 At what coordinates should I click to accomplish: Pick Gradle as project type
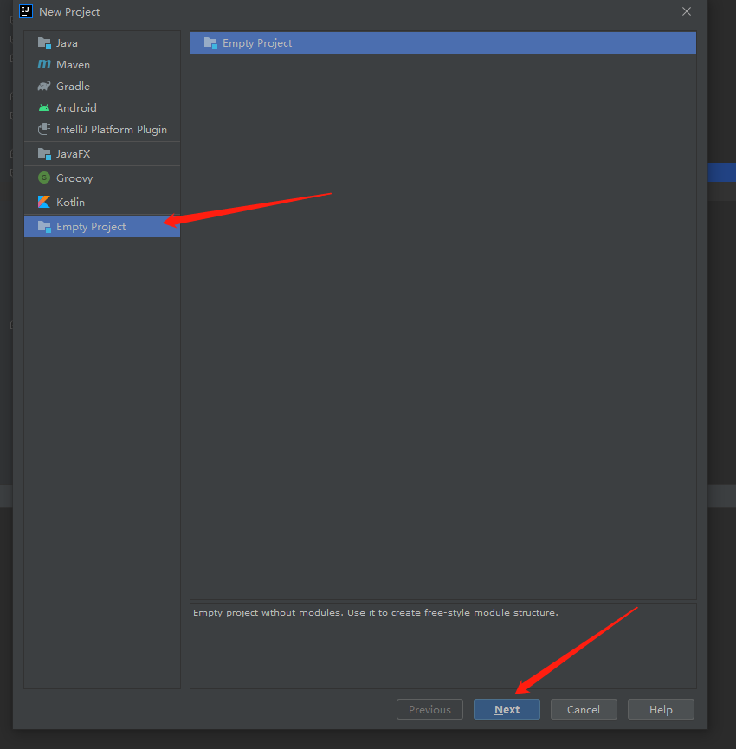(x=102, y=86)
